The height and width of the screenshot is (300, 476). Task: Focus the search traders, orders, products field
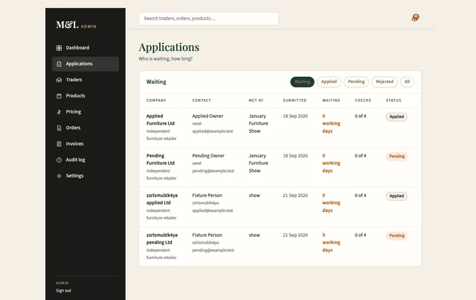(x=209, y=19)
